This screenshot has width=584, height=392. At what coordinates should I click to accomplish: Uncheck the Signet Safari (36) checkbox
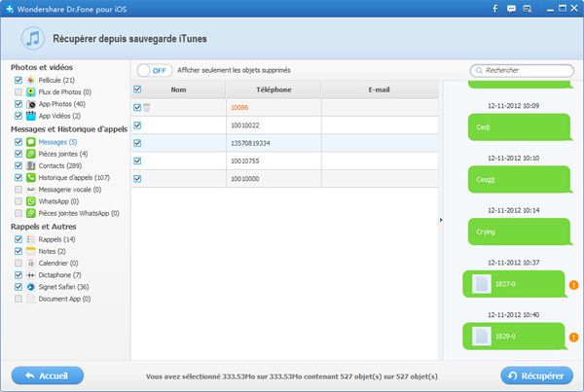[x=18, y=287]
